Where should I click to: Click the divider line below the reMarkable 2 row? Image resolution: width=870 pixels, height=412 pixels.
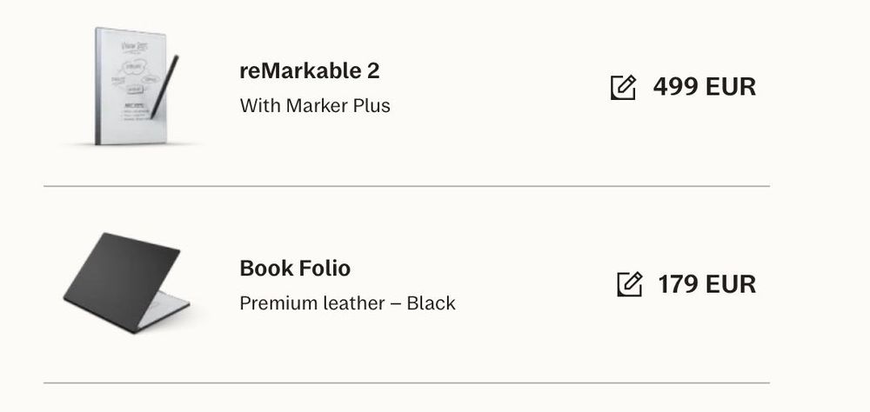(x=406, y=186)
